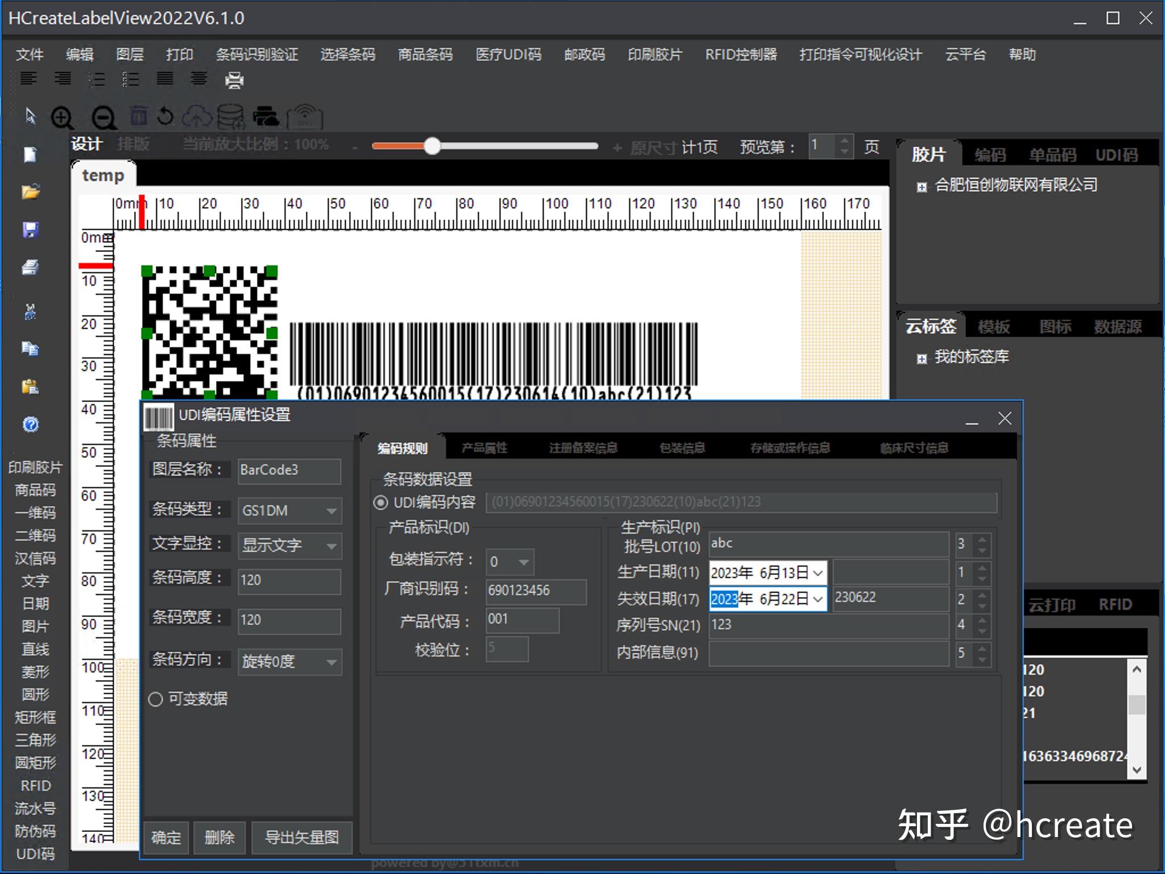Increase the 批号LOT stepper value
1165x874 pixels.
tap(982, 539)
